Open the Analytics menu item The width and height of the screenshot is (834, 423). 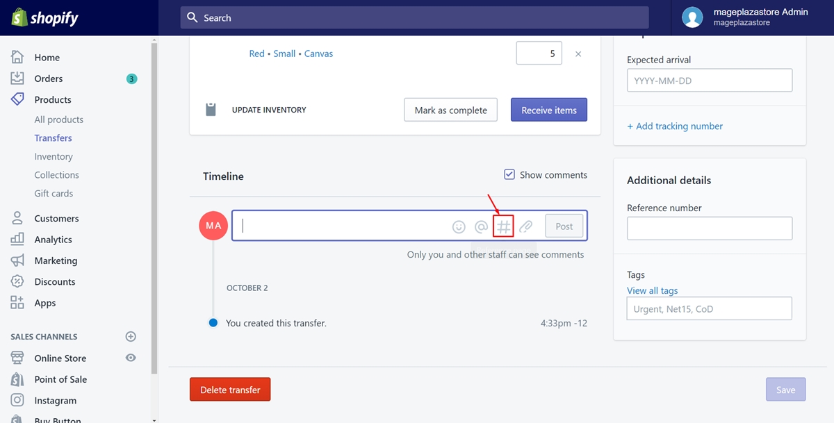tap(54, 240)
